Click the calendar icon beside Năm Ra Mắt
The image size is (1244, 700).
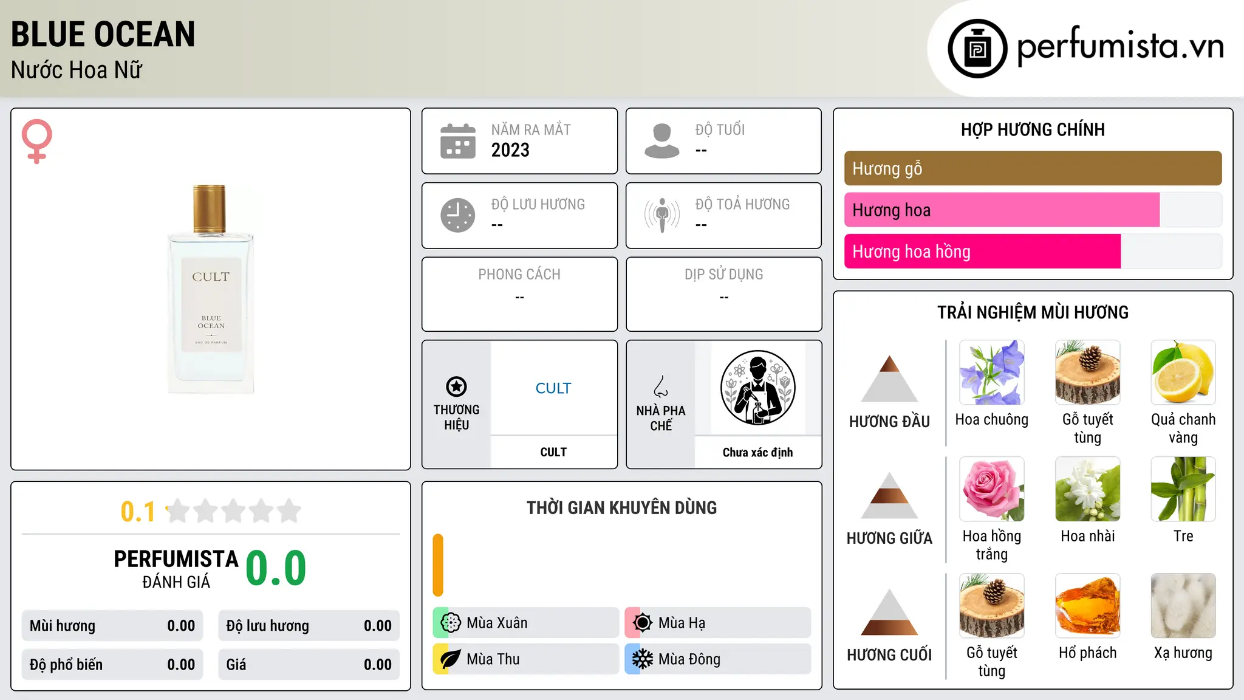pyautogui.click(x=458, y=141)
